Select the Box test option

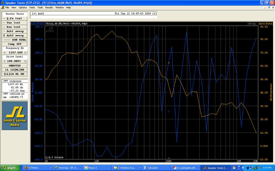tap(15, 27)
